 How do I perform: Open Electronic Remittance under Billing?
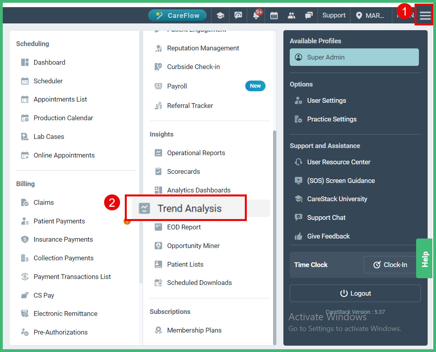pos(65,313)
